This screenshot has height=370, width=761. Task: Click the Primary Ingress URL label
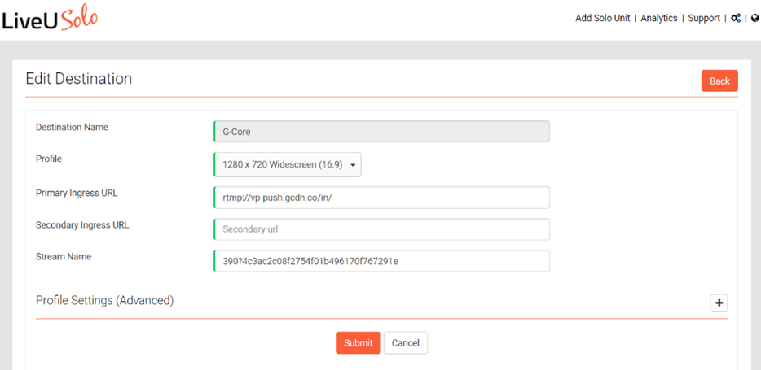(77, 193)
